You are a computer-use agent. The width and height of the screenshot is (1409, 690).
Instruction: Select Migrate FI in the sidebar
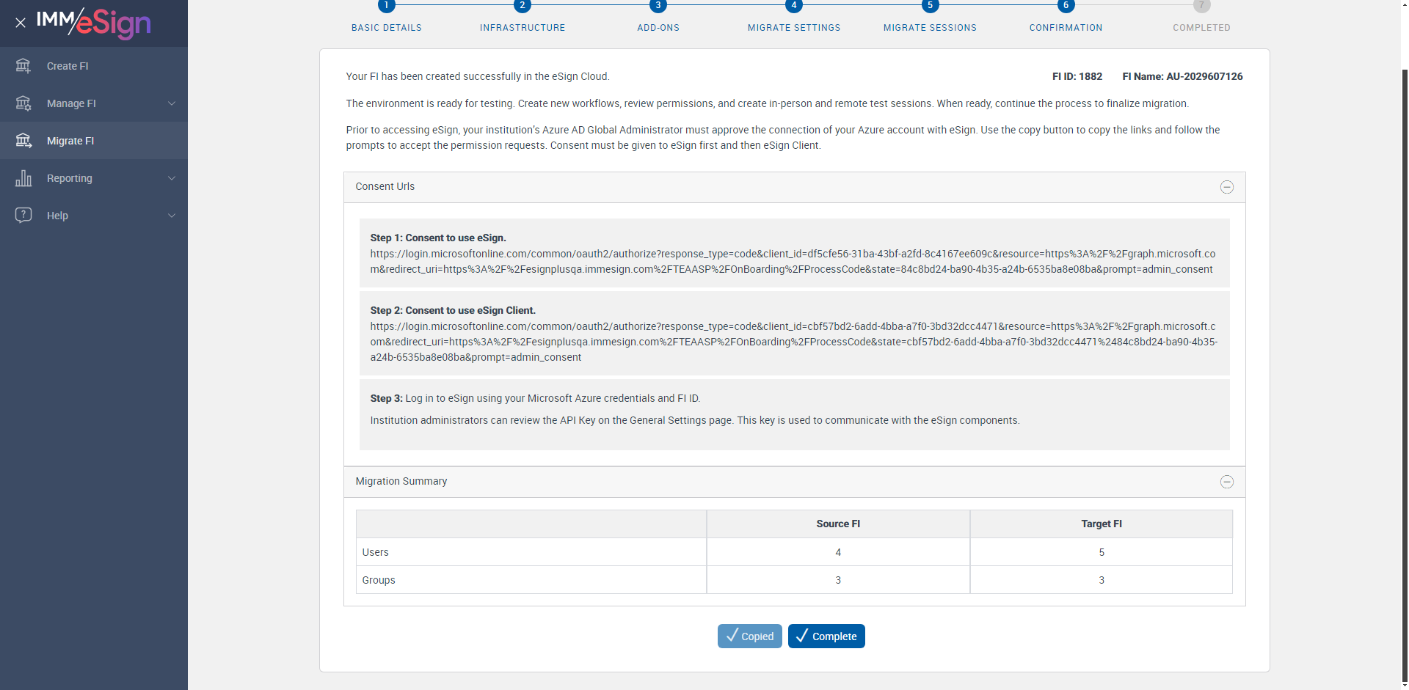point(94,141)
